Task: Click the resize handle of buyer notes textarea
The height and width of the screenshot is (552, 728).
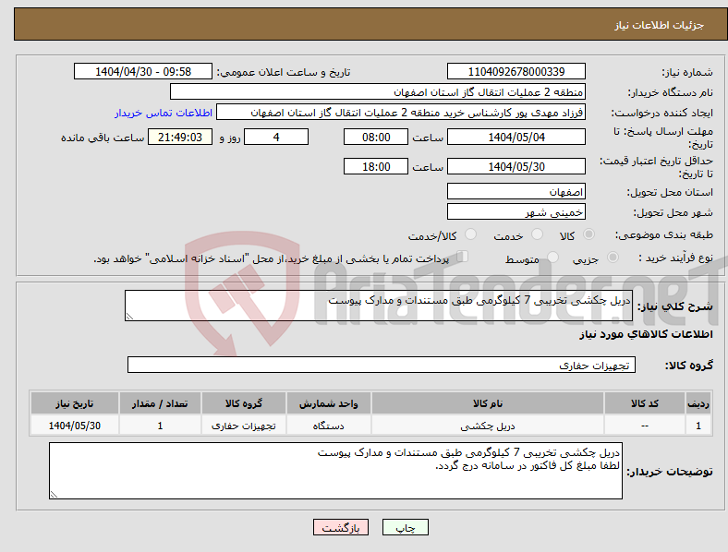Action: [x=54, y=495]
